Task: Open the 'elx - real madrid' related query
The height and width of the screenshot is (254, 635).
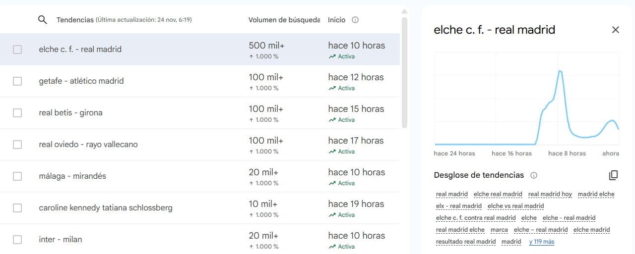Action: (x=459, y=206)
